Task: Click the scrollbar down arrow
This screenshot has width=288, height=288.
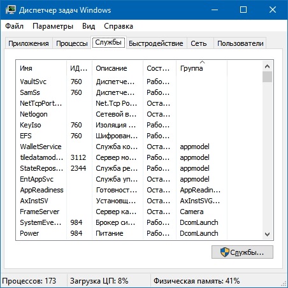Action: (267, 234)
